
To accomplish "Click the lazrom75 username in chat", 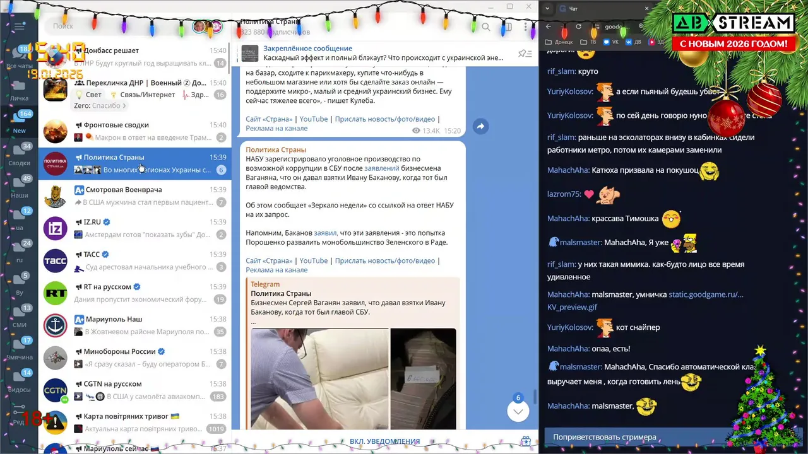I will tap(564, 194).
